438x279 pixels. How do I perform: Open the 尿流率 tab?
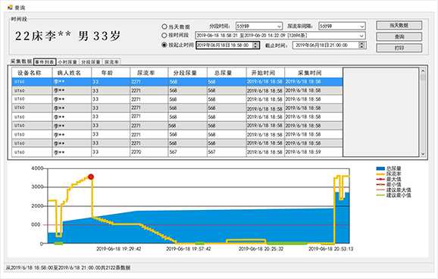[111, 62]
